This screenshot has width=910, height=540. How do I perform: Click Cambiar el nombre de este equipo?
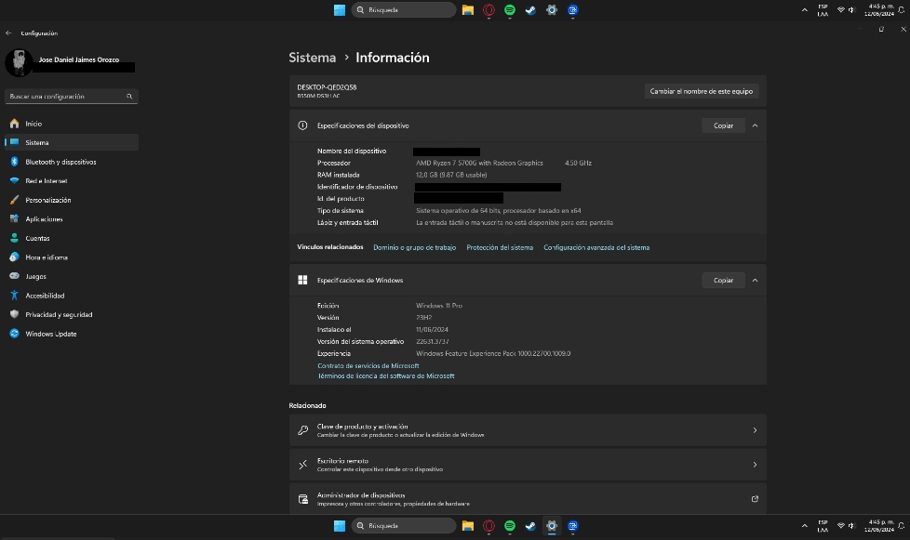pyautogui.click(x=703, y=91)
